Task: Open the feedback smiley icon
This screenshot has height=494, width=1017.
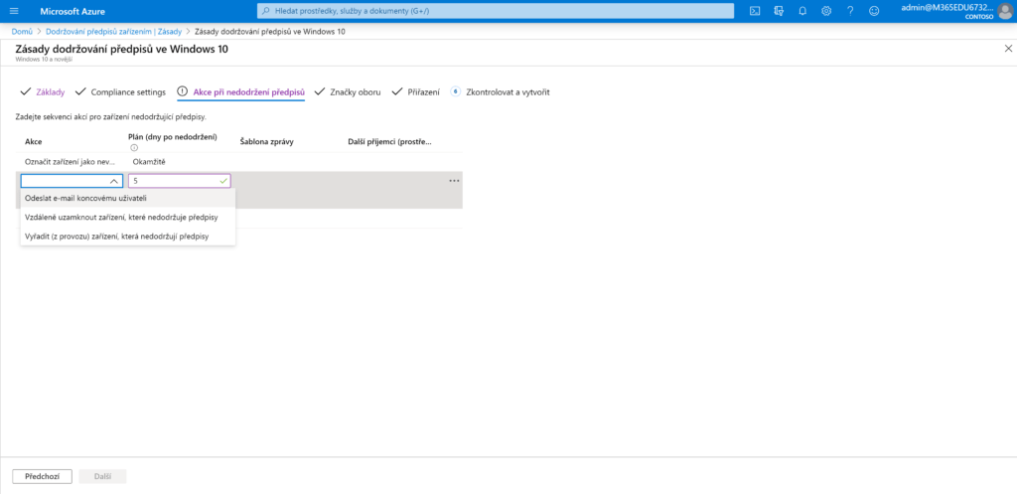Action: pos(874,11)
